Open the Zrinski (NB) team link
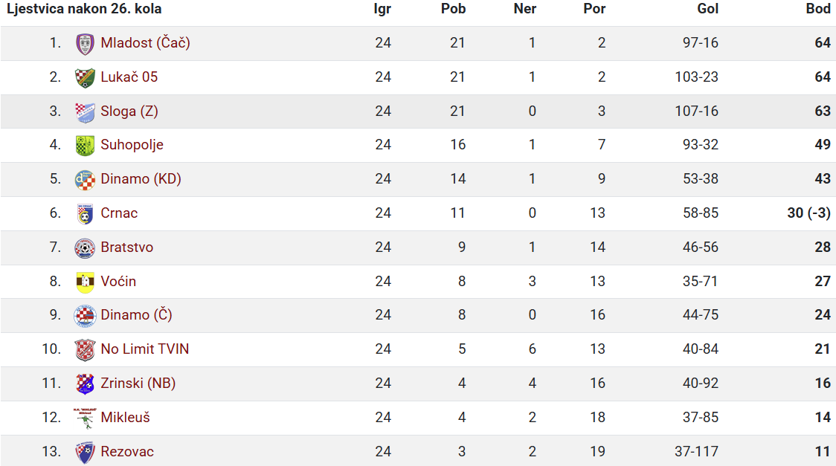This screenshot has width=836, height=466. (x=138, y=383)
